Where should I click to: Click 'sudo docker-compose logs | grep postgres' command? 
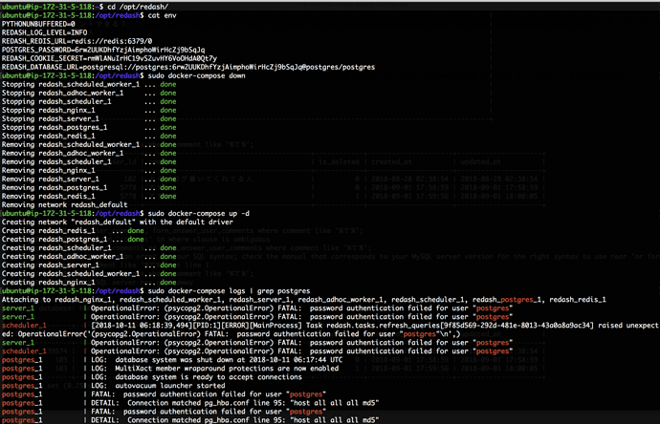(229, 291)
